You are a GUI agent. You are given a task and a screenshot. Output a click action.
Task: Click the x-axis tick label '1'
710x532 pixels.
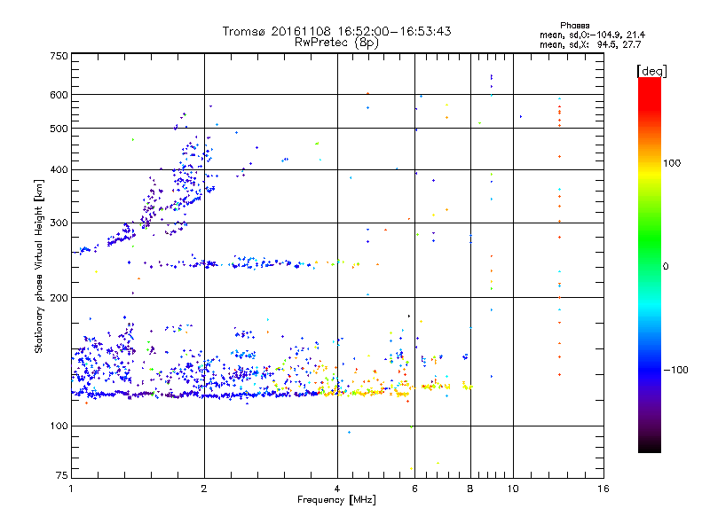pos(71,489)
